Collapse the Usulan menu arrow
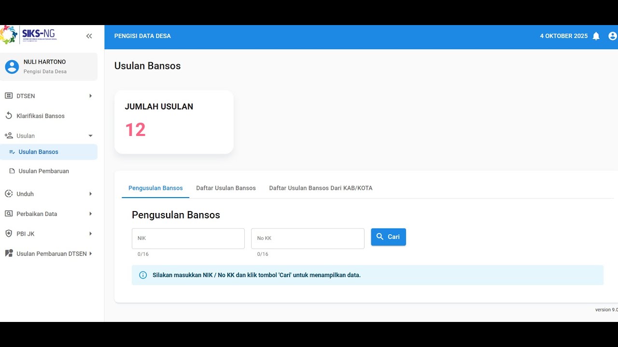Viewport: 618px width, 347px height. click(90, 136)
